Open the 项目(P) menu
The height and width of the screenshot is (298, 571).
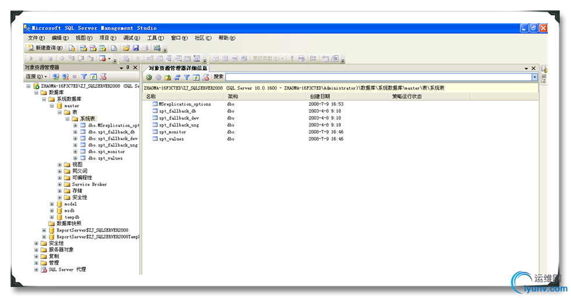(108, 38)
